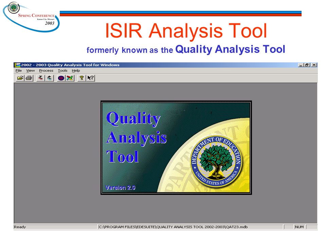Click the export up-arrow toolbar icon
This screenshot has width=326, height=244.
(x=49, y=78)
